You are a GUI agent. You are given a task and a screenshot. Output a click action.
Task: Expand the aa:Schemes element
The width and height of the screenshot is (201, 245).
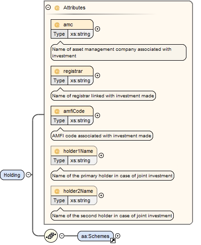coord(117,236)
